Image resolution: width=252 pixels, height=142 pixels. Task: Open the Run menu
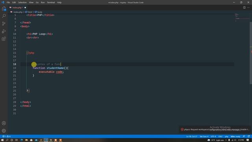coord(43,2)
